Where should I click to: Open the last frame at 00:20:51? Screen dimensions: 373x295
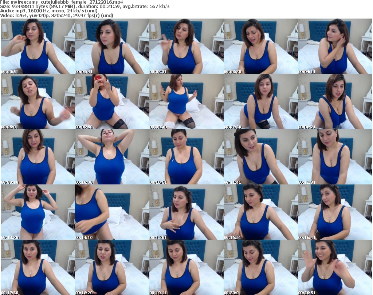[x=335, y=267]
